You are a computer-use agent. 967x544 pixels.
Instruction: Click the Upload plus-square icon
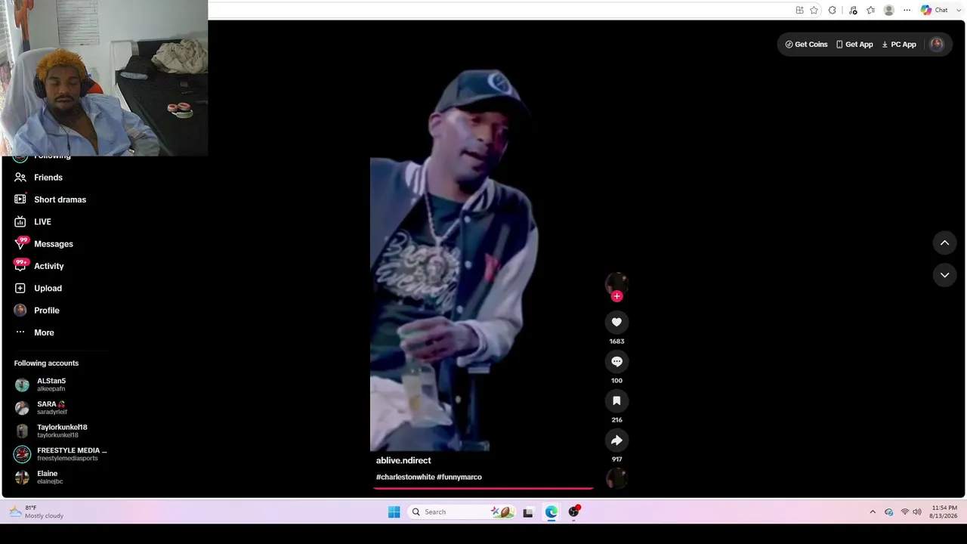pyautogui.click(x=20, y=288)
